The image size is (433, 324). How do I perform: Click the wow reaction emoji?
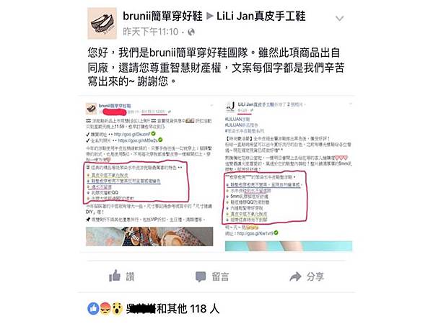click(117, 309)
